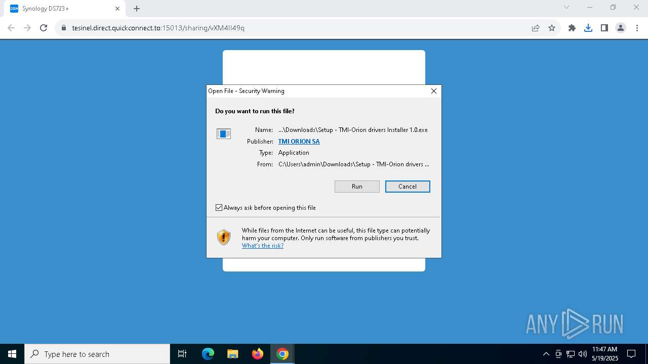View site information lock icon
The width and height of the screenshot is (648, 364).
pyautogui.click(x=64, y=28)
